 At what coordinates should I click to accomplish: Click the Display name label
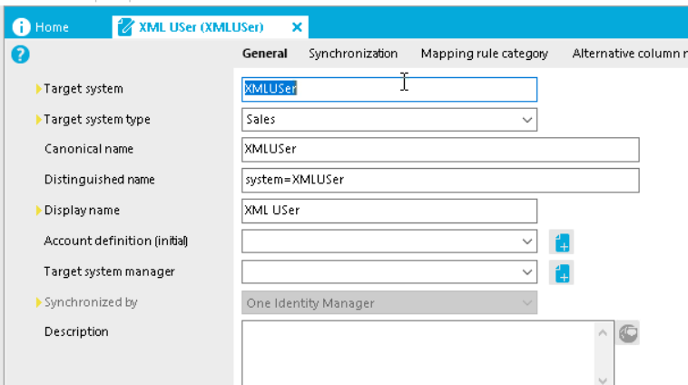click(x=82, y=211)
